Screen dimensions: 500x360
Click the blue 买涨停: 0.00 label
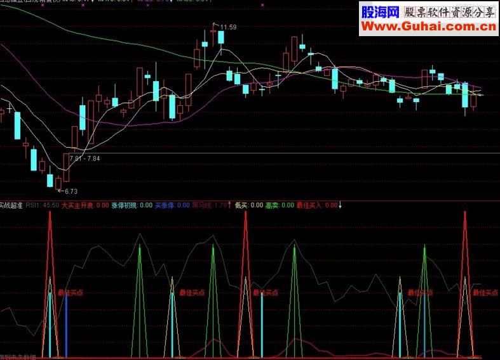pos(173,205)
